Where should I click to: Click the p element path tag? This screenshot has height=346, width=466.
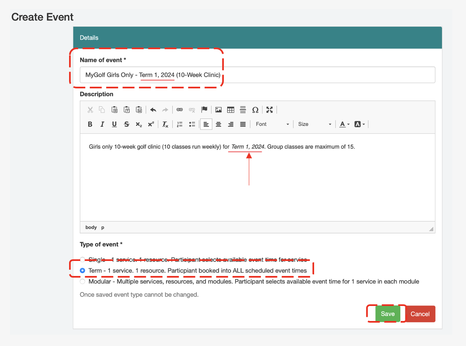tap(102, 228)
